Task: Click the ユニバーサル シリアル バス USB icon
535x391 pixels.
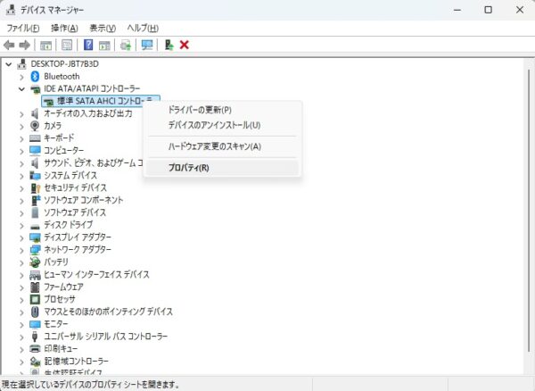Action: (35, 337)
